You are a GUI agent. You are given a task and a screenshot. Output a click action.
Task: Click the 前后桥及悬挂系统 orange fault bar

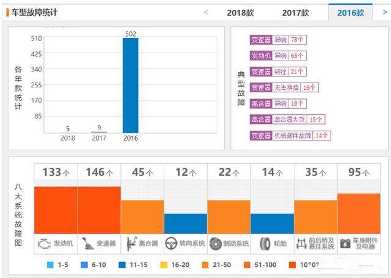click(x=316, y=217)
